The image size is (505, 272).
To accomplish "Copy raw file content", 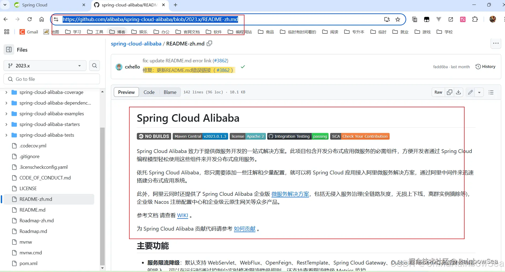I will (450, 92).
